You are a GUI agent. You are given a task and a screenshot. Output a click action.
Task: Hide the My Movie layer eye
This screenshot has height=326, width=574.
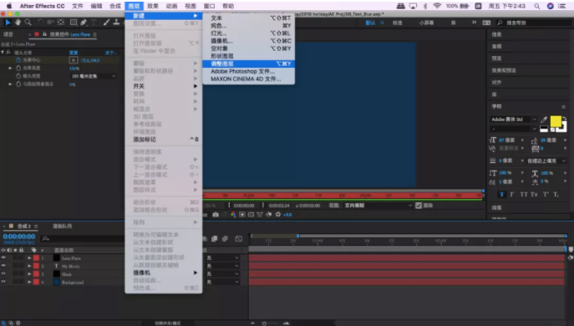3,266
